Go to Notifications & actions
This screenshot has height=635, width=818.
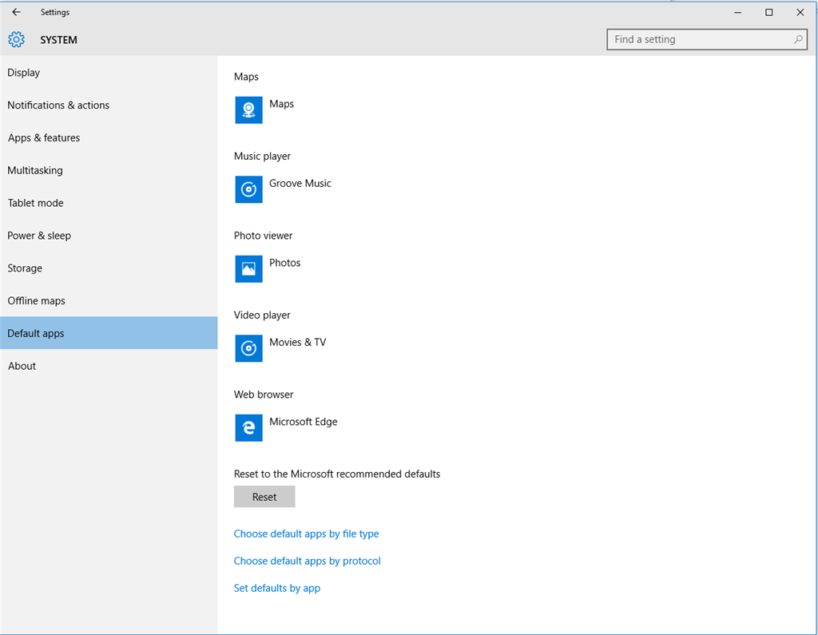click(58, 105)
